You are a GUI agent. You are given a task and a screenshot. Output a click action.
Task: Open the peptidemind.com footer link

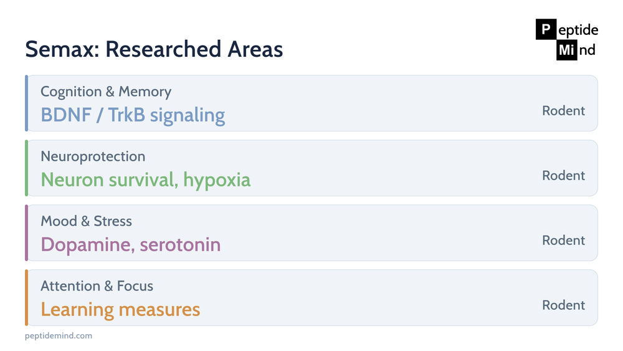pos(59,335)
